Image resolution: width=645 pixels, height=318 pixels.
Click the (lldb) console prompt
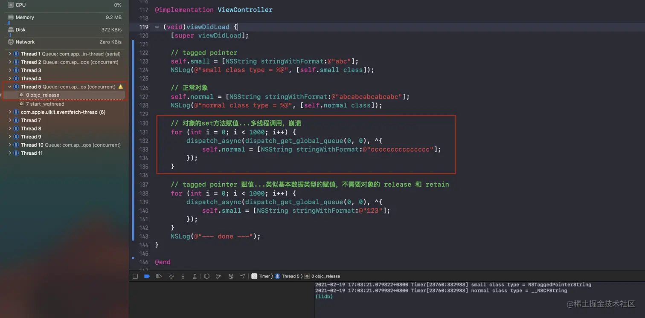pyautogui.click(x=324, y=297)
